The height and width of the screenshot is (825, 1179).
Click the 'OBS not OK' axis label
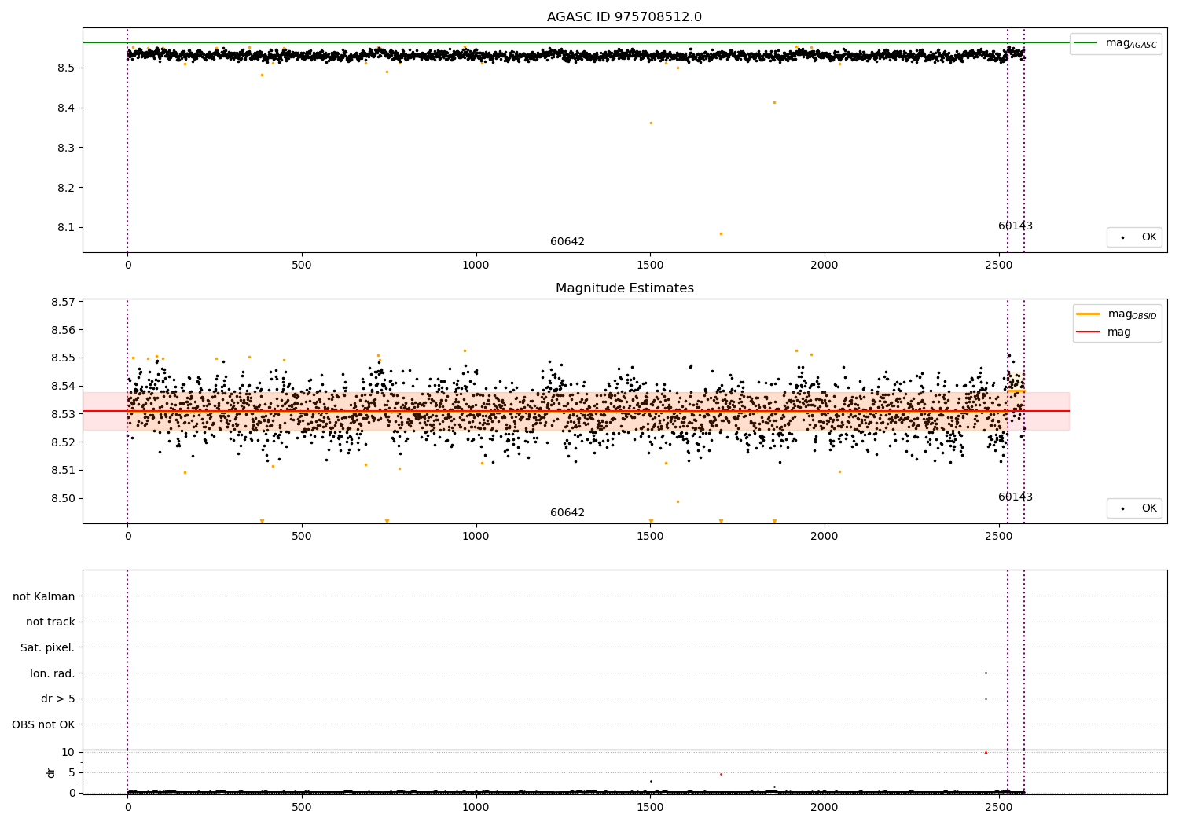43,724
